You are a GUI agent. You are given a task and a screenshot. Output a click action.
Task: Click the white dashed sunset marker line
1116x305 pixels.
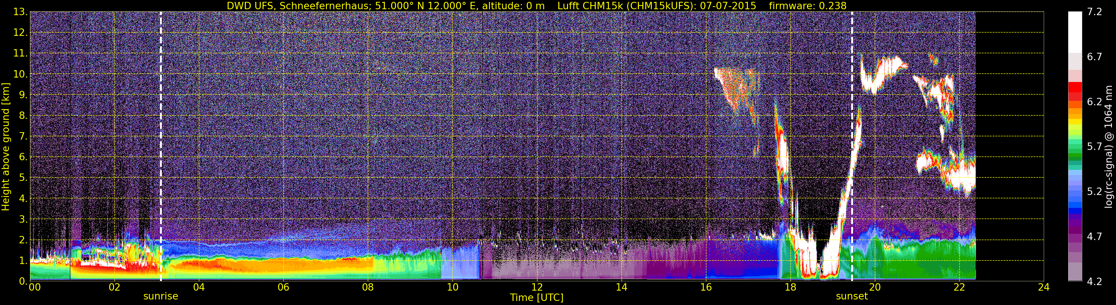click(x=852, y=147)
